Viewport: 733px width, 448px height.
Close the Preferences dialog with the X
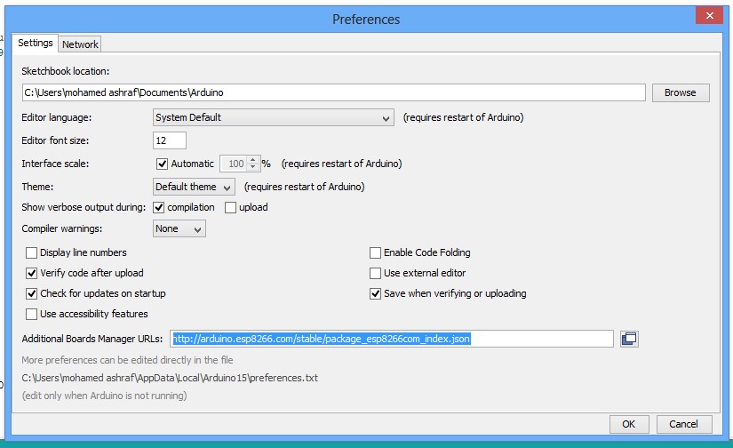pos(709,15)
